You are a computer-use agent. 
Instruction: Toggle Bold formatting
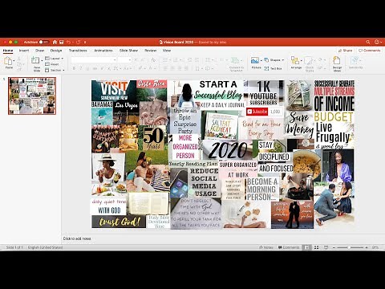click(74, 68)
